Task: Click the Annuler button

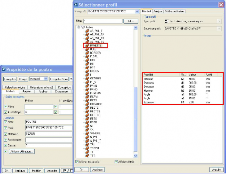Action: [216, 170]
